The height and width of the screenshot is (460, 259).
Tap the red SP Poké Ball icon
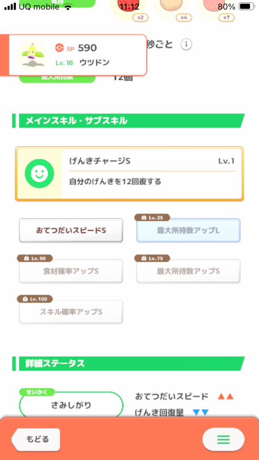click(x=60, y=48)
